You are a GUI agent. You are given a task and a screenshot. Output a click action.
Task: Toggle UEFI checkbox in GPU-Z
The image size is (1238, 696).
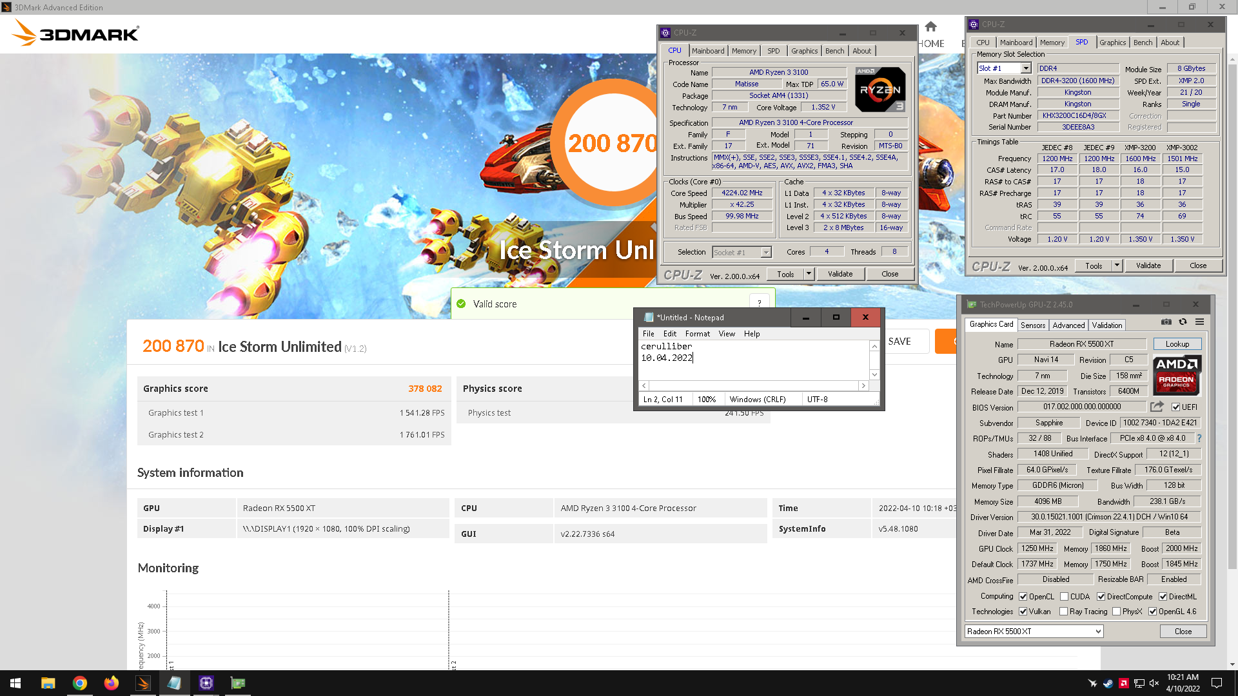(x=1176, y=407)
